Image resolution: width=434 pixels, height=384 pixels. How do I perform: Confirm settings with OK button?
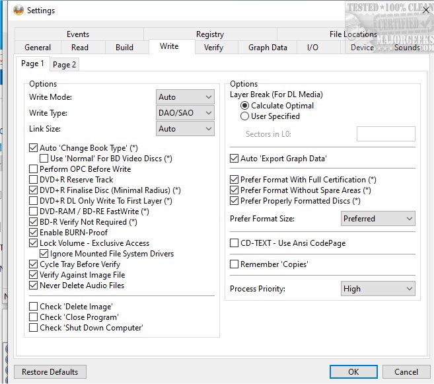[353, 372]
